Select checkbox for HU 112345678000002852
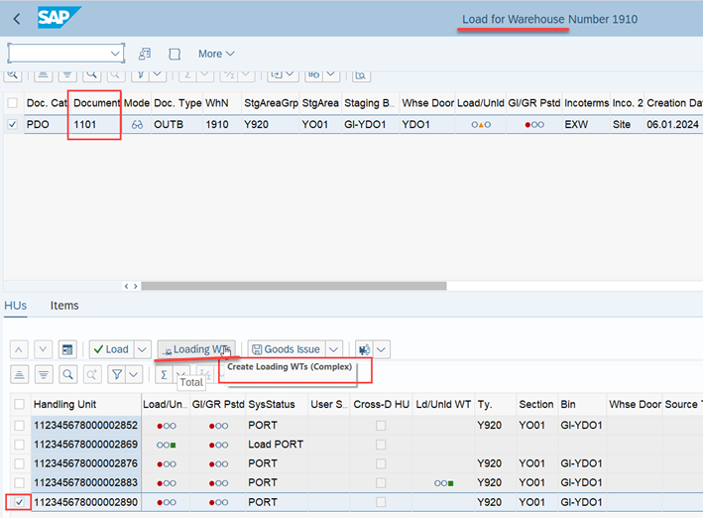The width and height of the screenshot is (703, 518). click(19, 425)
